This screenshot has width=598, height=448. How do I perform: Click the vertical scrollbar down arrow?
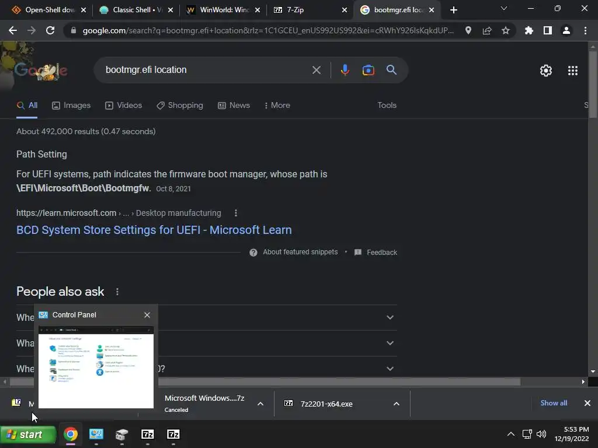point(593,372)
